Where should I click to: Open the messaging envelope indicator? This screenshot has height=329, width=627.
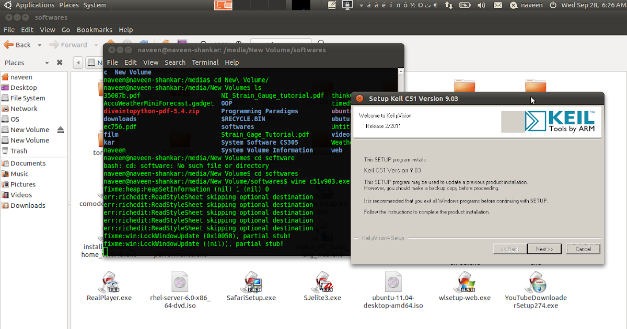(x=498, y=5)
